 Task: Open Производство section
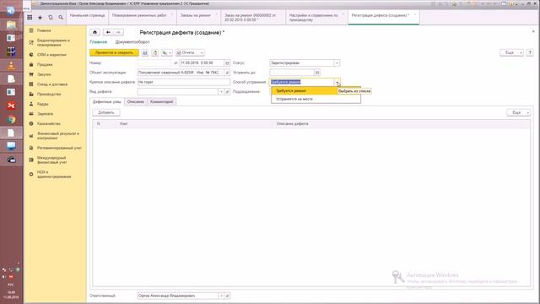click(49, 94)
